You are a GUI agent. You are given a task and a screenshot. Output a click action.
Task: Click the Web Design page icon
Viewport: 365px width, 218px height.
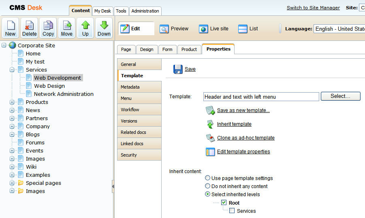[29, 86]
